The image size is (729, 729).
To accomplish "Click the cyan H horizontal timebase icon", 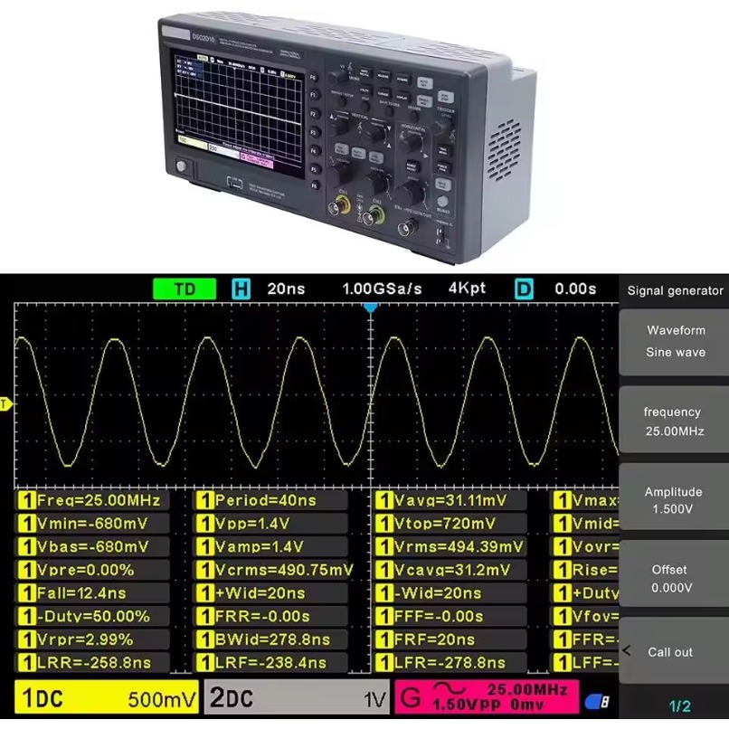I will (241, 289).
